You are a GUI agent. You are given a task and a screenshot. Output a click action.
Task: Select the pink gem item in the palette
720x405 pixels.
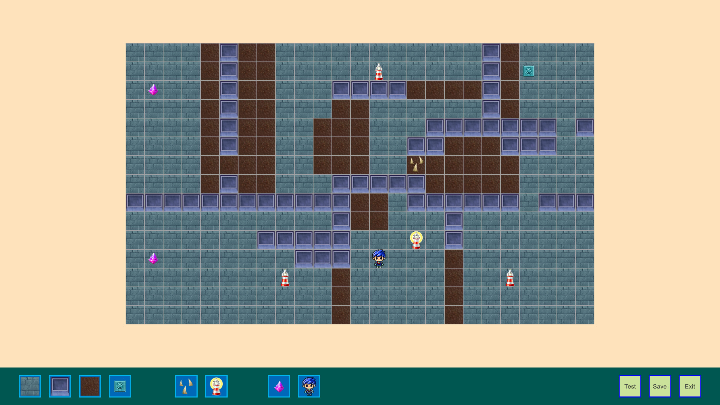click(279, 386)
